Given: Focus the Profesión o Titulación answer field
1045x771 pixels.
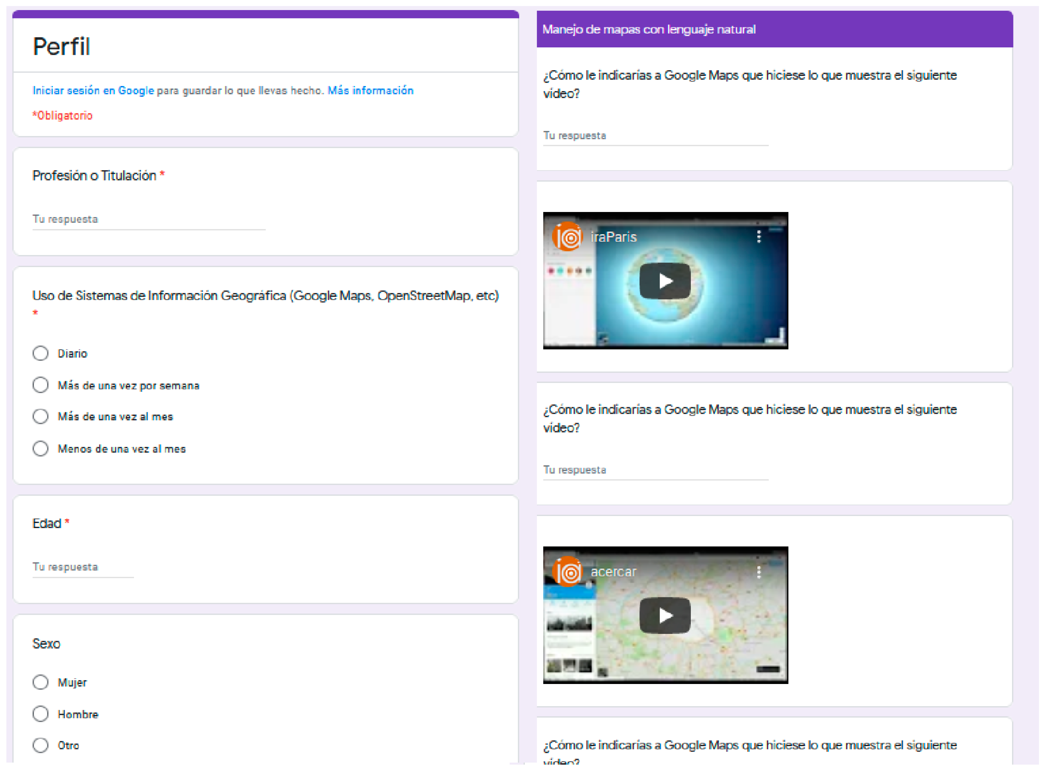Looking at the screenshot, I should (149, 219).
